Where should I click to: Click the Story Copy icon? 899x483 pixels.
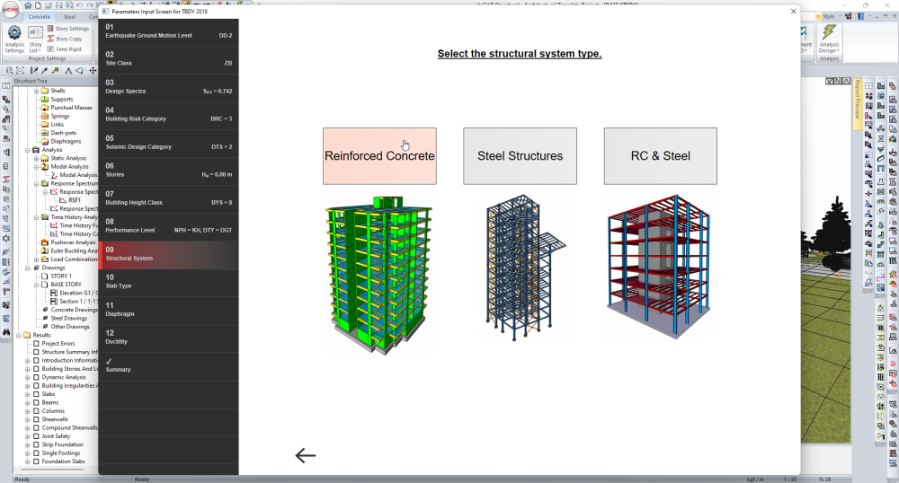49,39
